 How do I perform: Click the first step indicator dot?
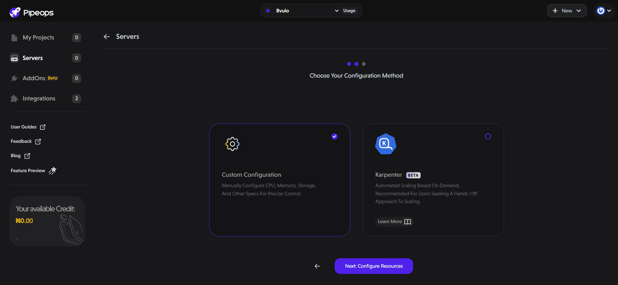point(349,64)
